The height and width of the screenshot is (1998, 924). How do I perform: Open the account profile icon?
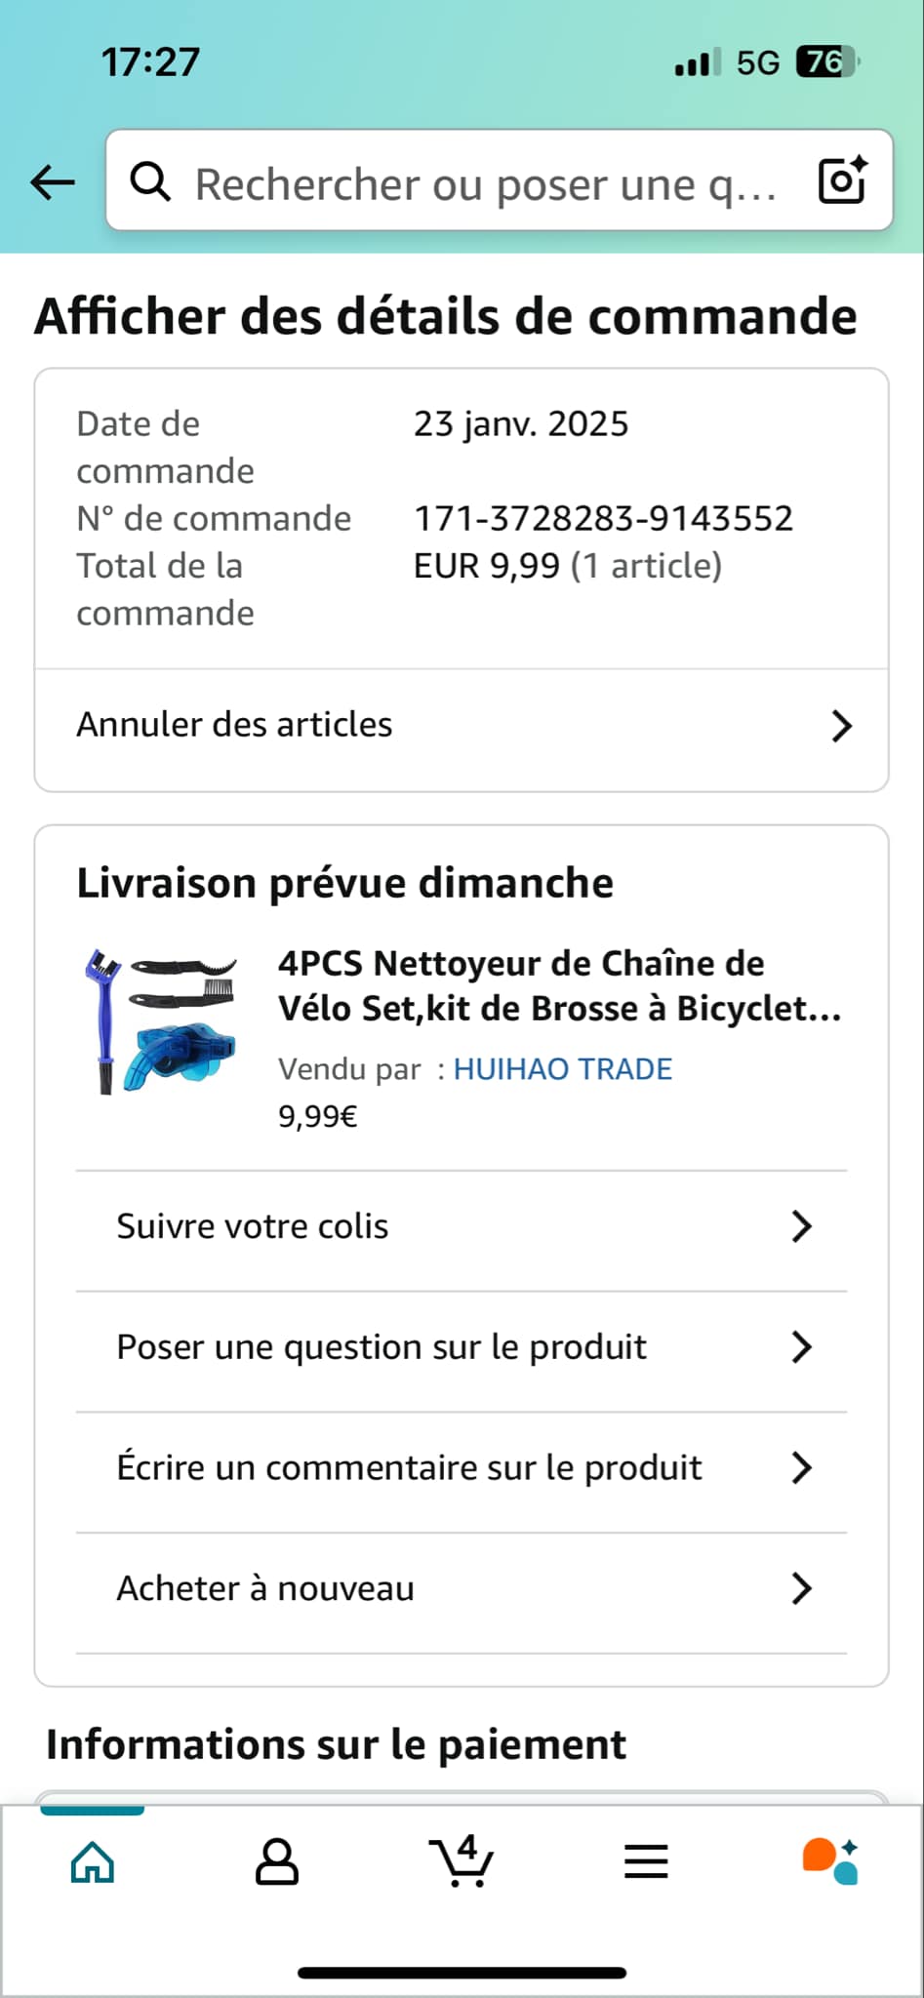[277, 1861]
